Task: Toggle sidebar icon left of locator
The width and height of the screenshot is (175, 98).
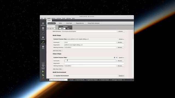Action: click(48, 80)
